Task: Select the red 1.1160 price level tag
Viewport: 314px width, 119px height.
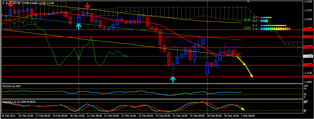Action: [308, 65]
